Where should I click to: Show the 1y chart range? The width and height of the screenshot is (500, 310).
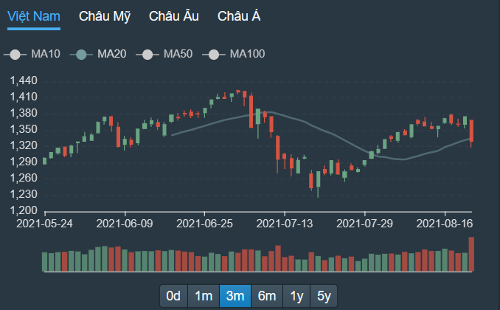(296, 296)
